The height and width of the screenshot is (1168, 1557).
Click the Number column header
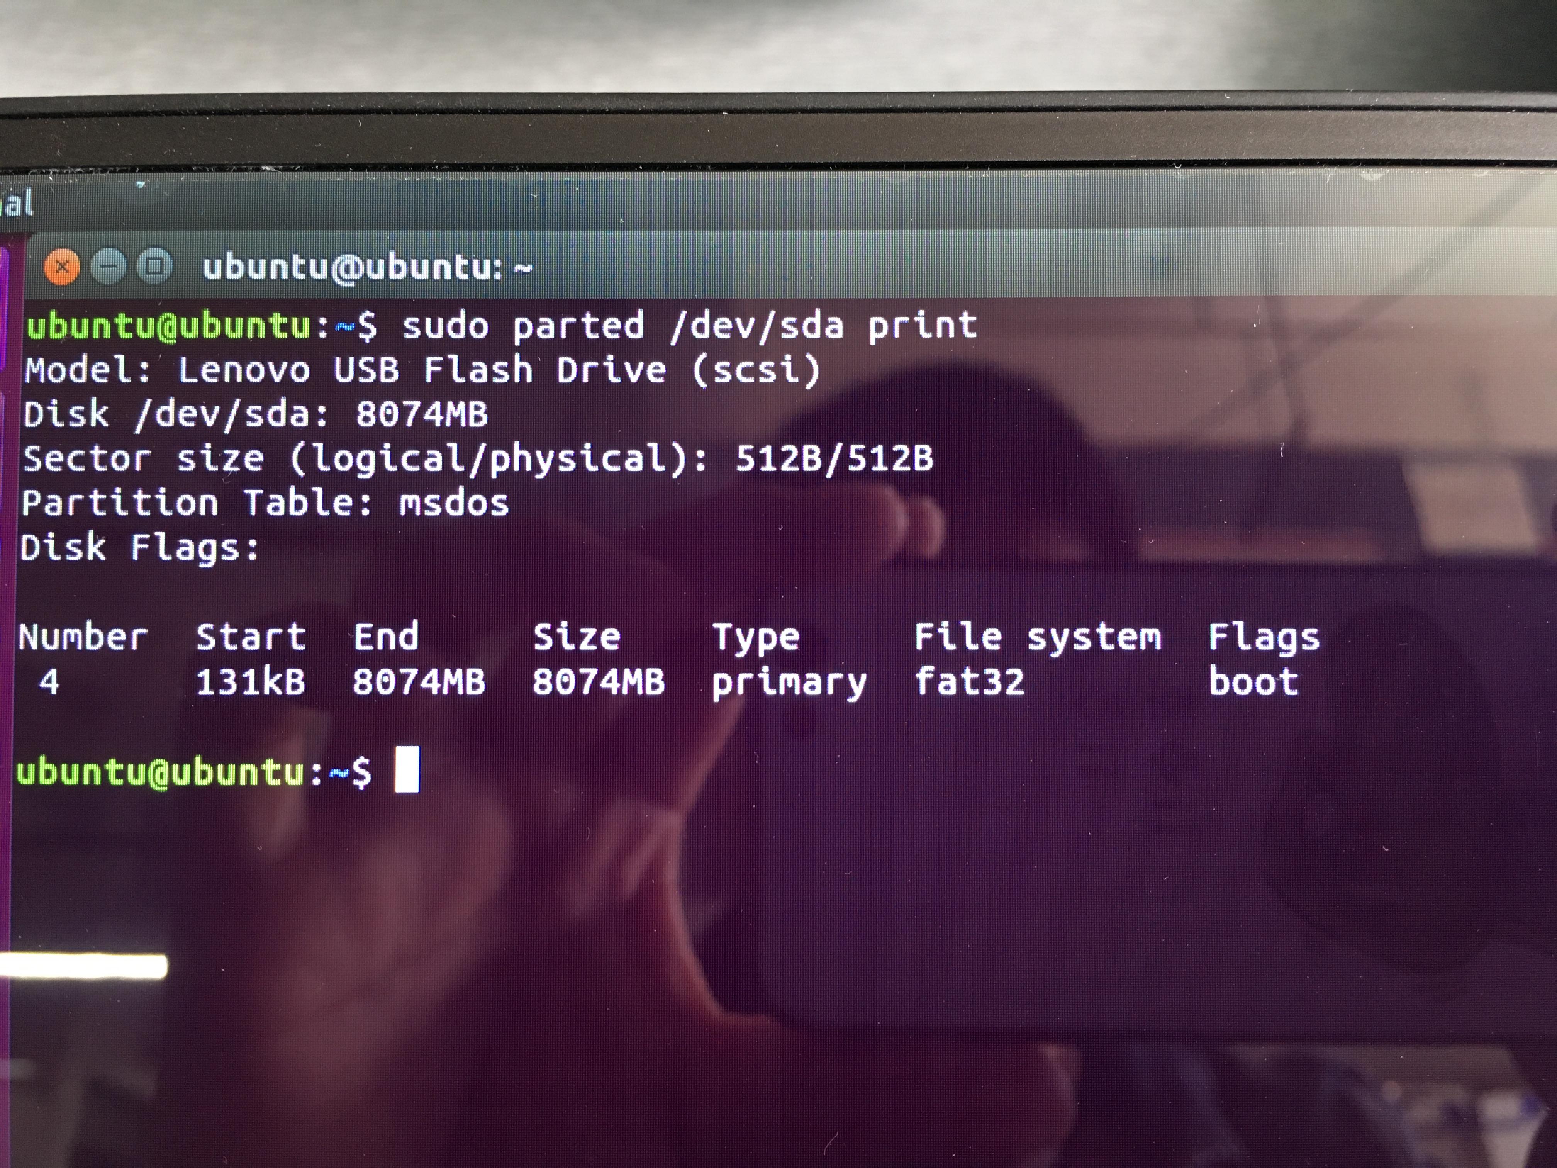(83, 637)
